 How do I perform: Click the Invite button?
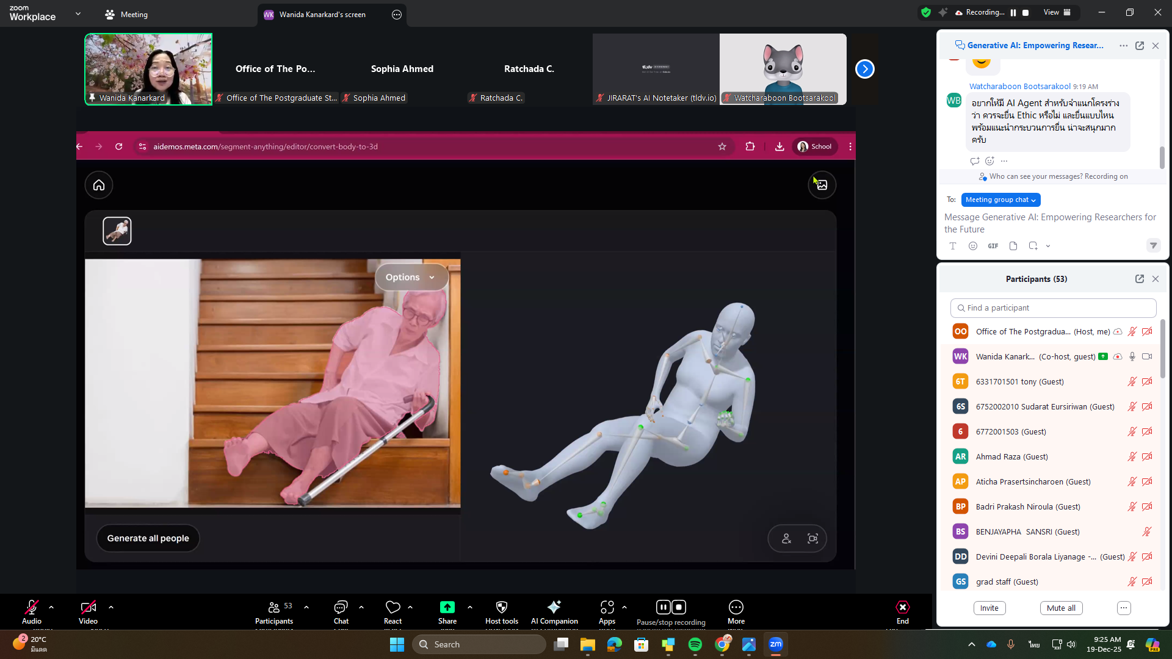click(x=989, y=608)
